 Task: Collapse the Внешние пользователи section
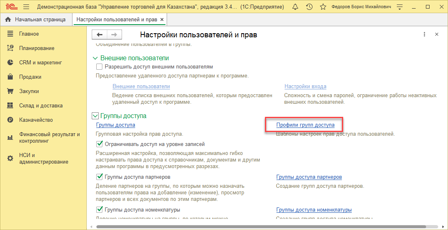(95, 58)
